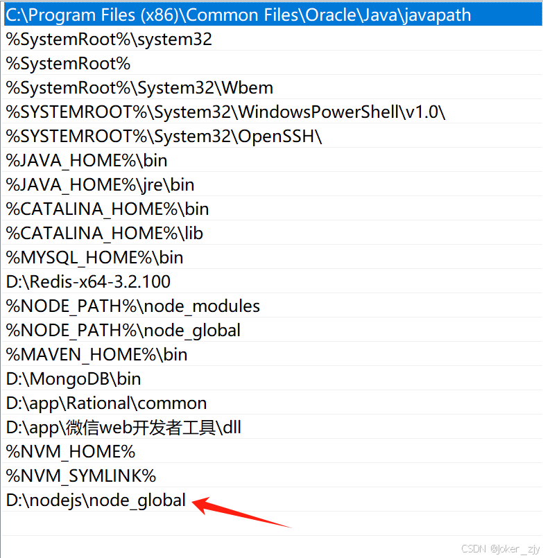Select the D:\Redis-x64-3.2.100 path
The width and height of the screenshot is (543, 558).
pos(273,281)
